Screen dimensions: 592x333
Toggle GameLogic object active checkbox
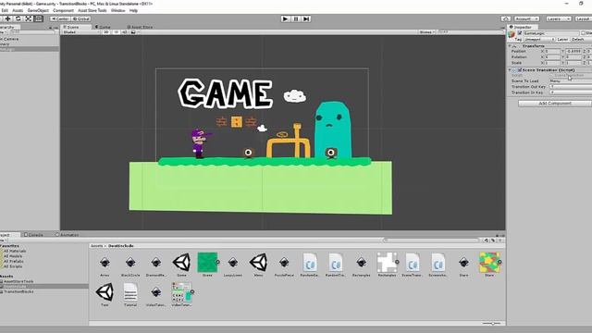(520, 33)
